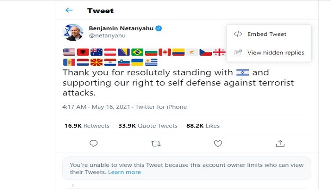
Task: Click the retweet arrows icon
Action: coord(156,143)
